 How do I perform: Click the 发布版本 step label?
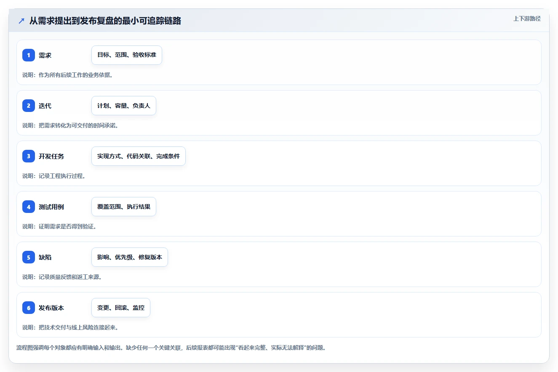[x=51, y=308]
